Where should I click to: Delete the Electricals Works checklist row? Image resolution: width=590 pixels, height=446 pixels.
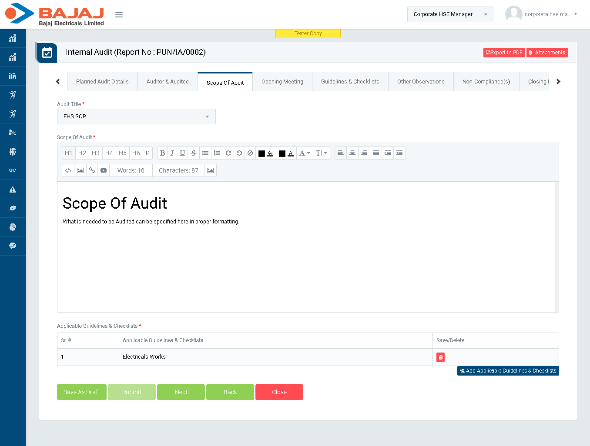point(440,357)
